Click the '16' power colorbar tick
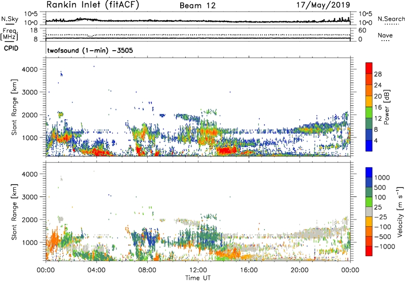The image size is (405, 281). point(378,108)
